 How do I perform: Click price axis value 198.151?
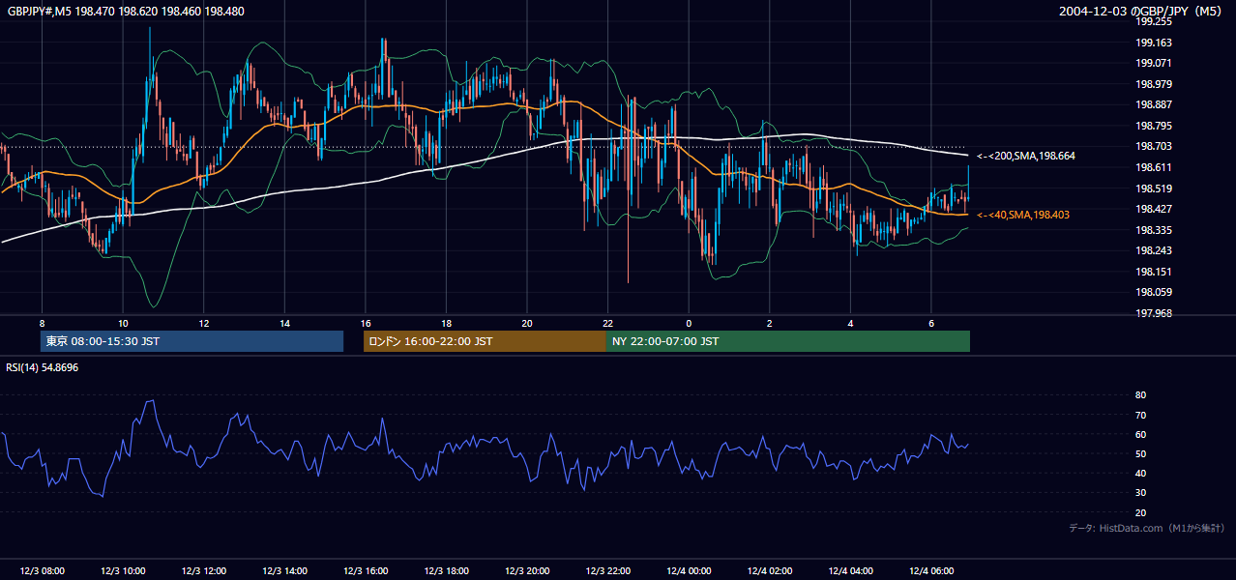tap(1153, 272)
